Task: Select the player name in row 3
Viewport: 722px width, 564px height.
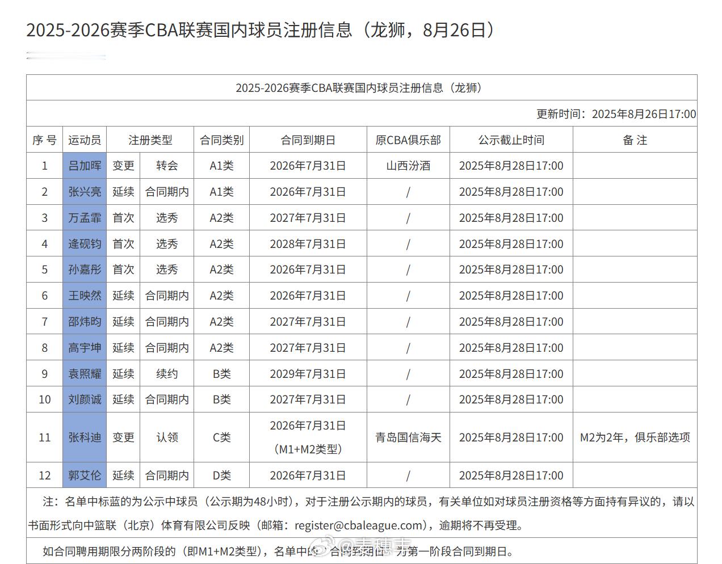Action: click(85, 218)
